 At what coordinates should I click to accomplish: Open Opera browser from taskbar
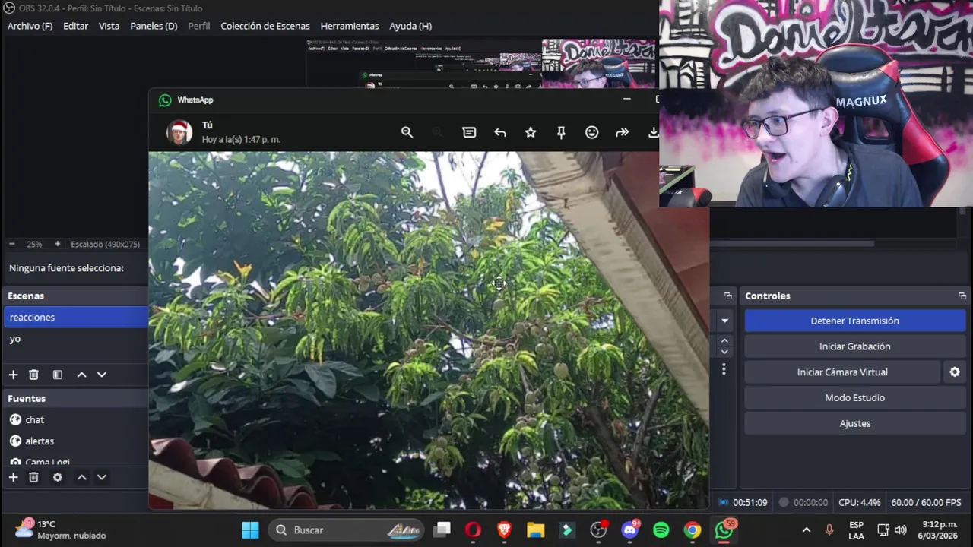473,530
